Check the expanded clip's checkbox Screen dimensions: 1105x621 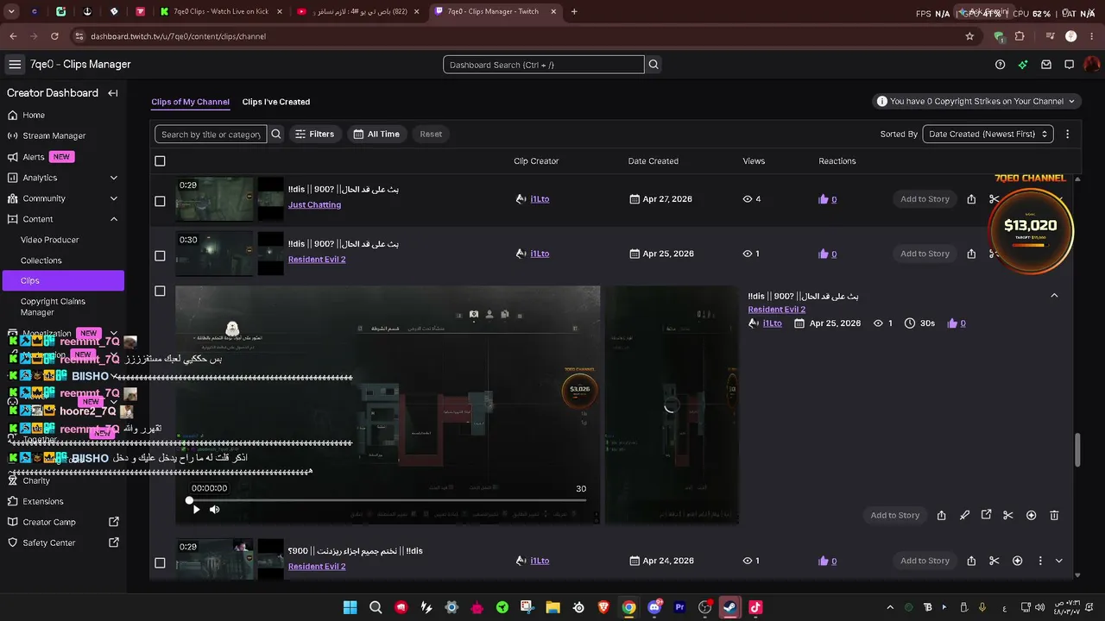pyautogui.click(x=160, y=292)
